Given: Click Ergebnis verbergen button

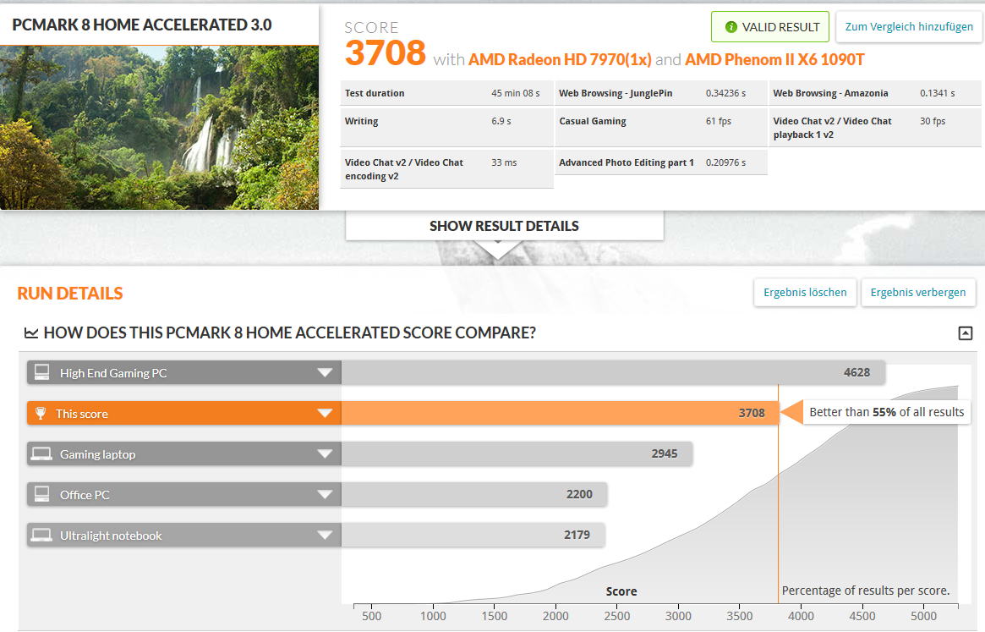Looking at the screenshot, I should [918, 293].
